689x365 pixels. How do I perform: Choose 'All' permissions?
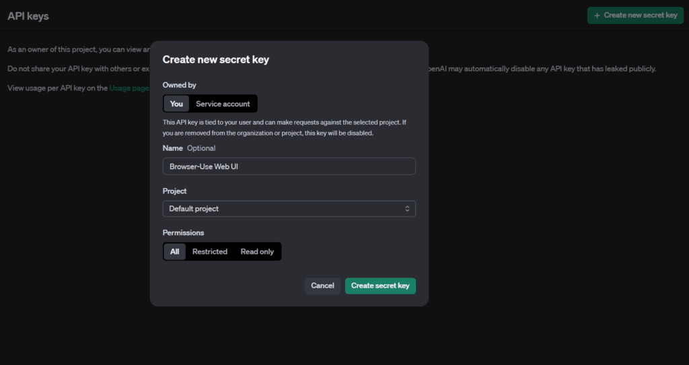tap(175, 251)
